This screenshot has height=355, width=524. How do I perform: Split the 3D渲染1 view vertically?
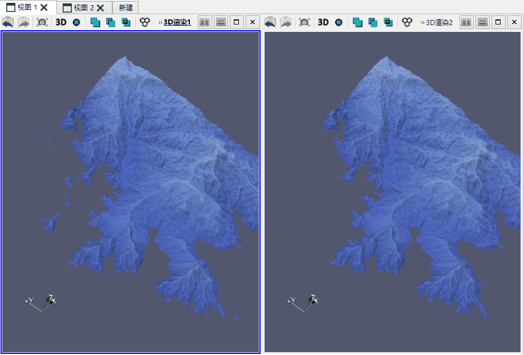click(x=221, y=22)
